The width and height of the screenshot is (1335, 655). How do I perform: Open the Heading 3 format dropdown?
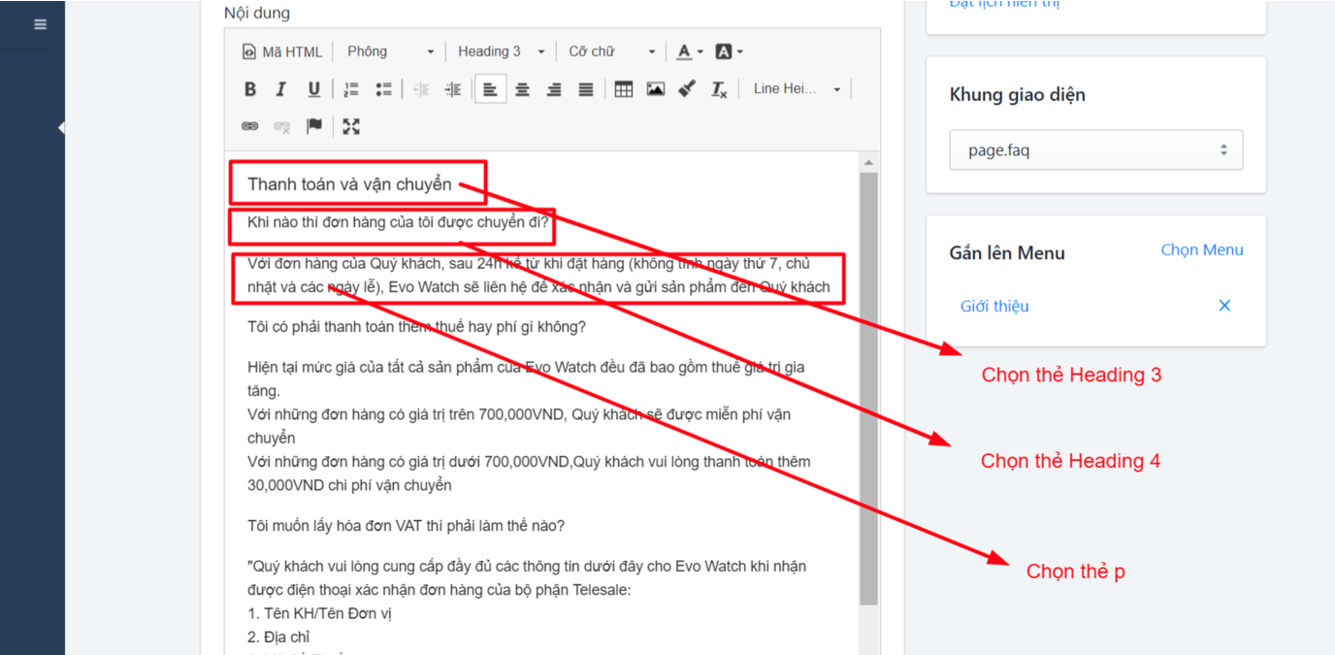501,51
